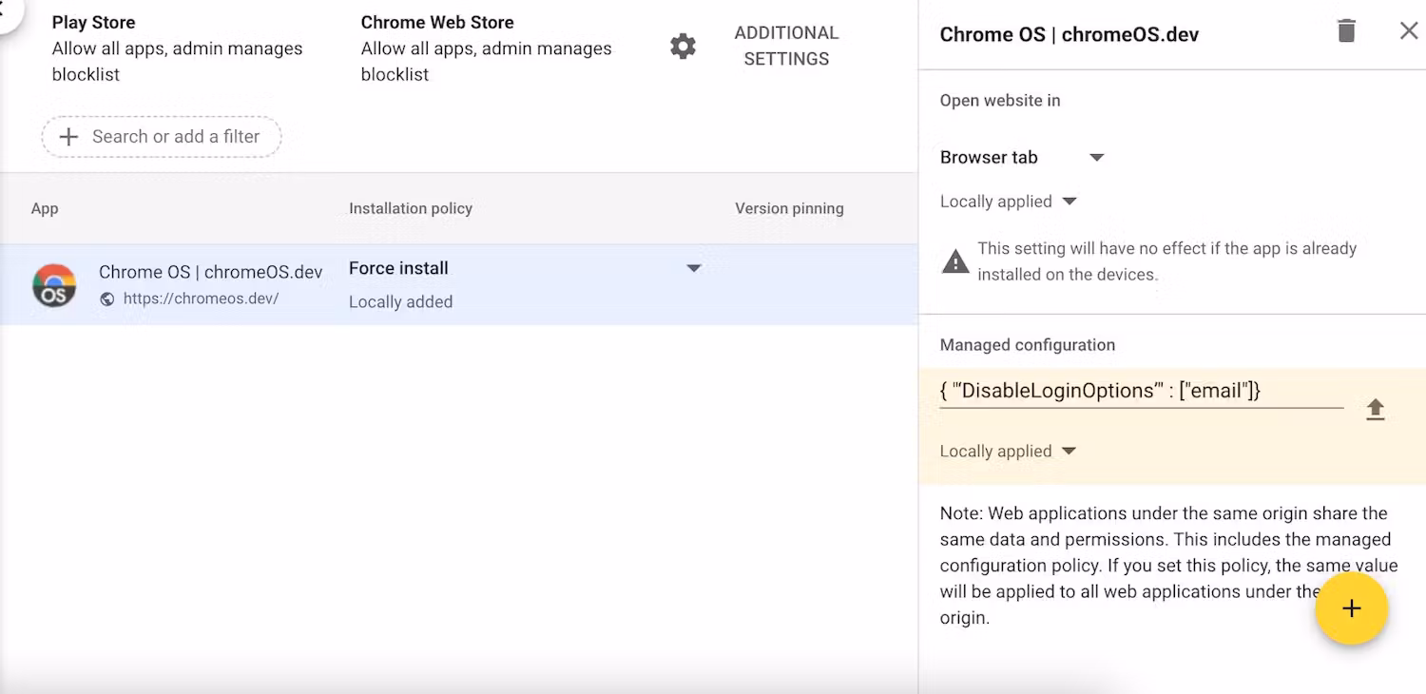
Task: Open app settings via the gear icon
Action: (683, 46)
